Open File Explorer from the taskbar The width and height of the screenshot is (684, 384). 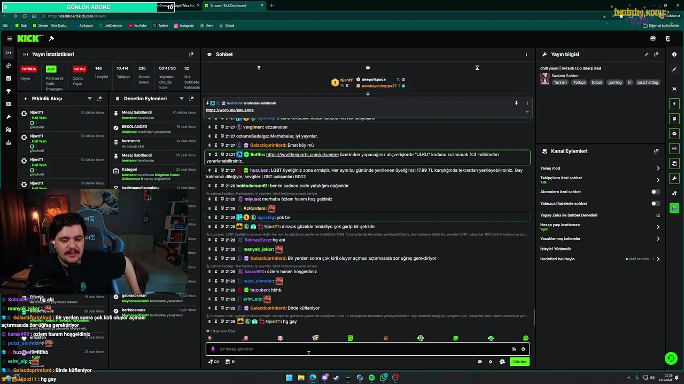[301, 378]
